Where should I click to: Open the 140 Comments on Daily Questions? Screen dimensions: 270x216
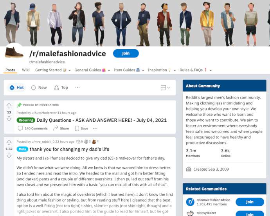33,128
